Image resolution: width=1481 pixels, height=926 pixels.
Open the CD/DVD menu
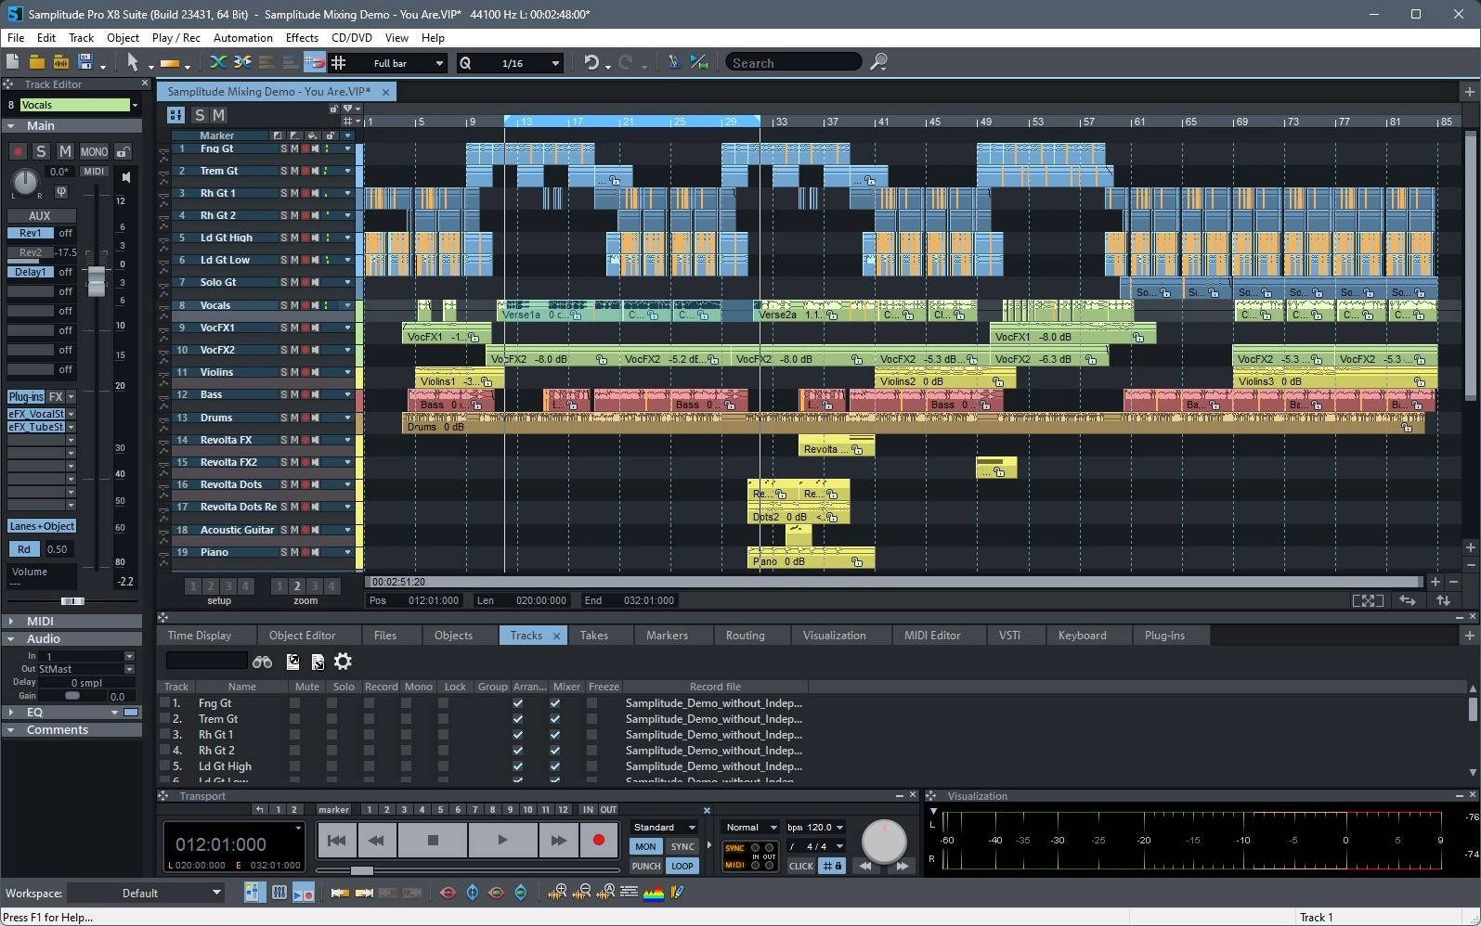(x=352, y=38)
